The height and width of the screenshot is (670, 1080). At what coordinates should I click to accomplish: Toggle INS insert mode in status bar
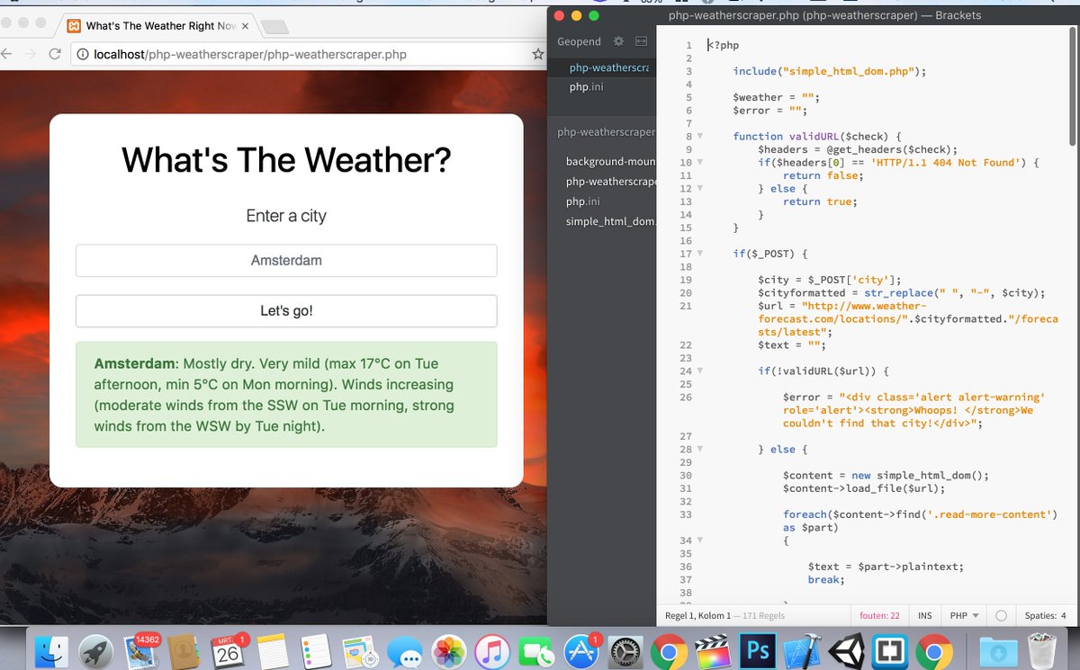tap(924, 615)
